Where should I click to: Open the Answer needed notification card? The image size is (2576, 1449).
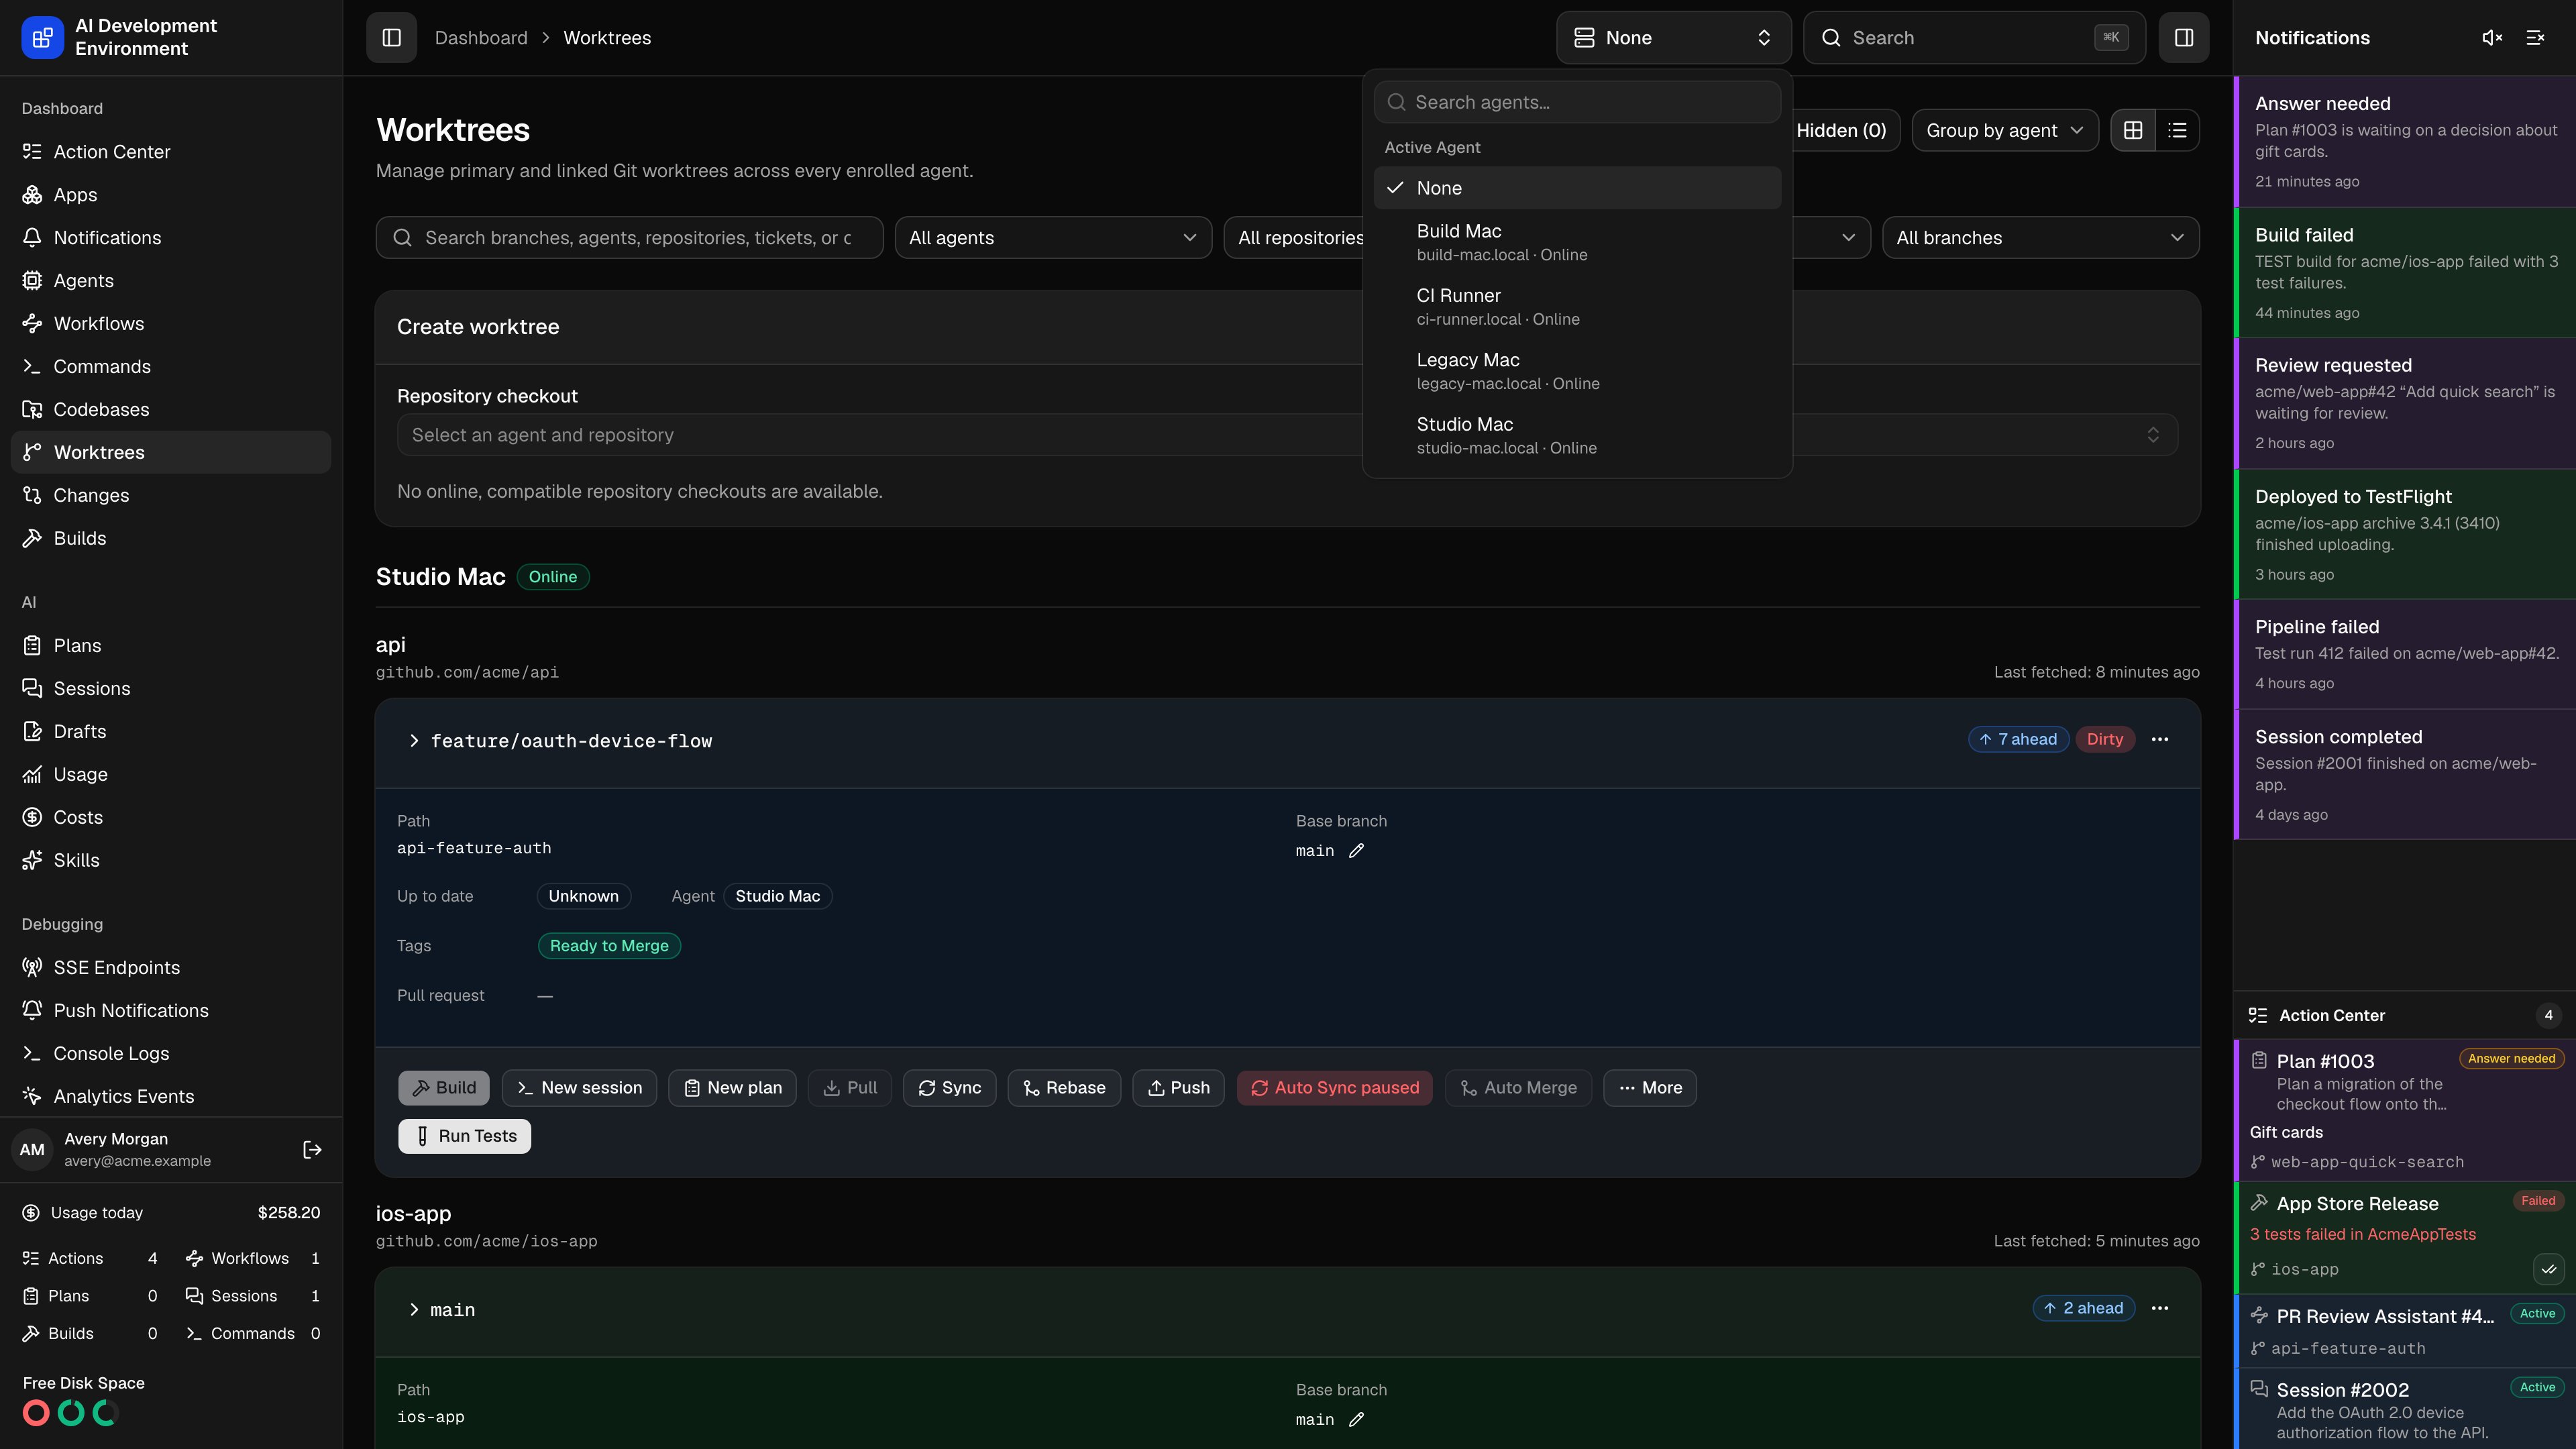[2405, 142]
